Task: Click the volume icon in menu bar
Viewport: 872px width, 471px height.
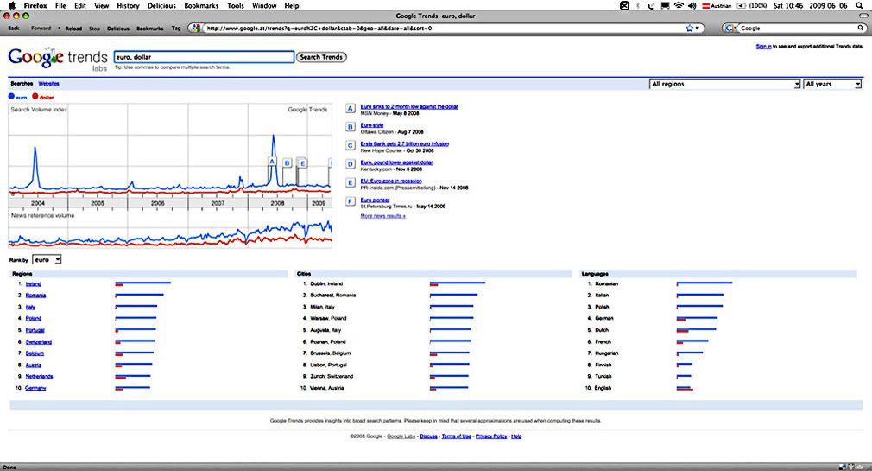Action: click(692, 5)
